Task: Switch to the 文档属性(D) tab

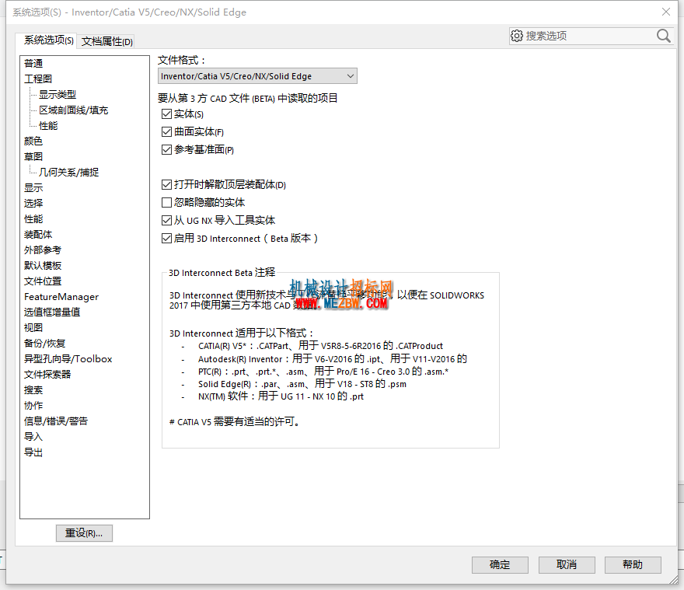Action: (x=107, y=41)
